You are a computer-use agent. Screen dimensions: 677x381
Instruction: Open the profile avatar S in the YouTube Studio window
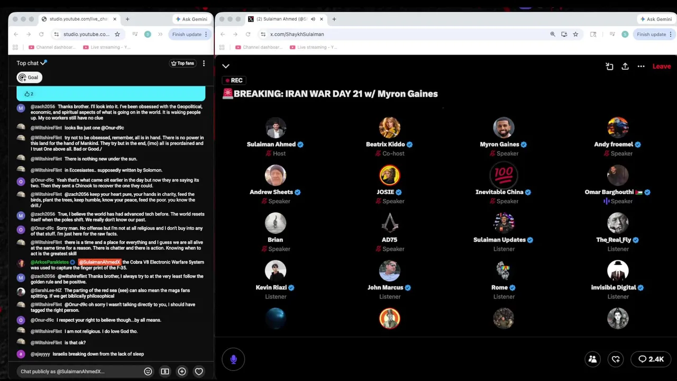coord(148,34)
